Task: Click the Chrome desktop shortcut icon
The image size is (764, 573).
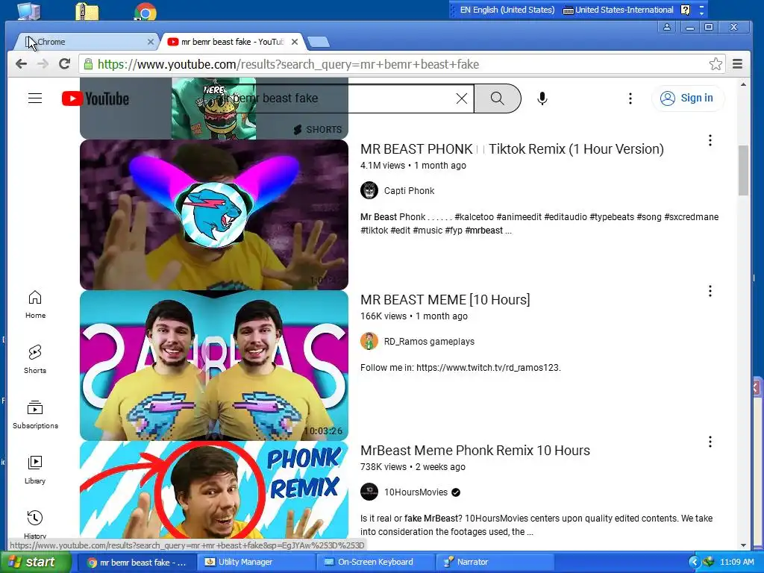Action: click(x=145, y=11)
